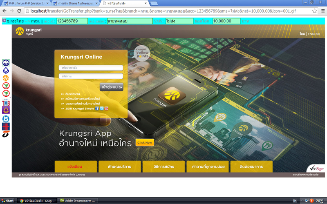Select the purple SCB bank icon
This screenshot has height=204, width=327.
click(6, 110)
